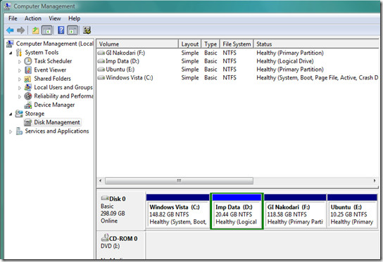The width and height of the screenshot is (383, 262).
Task: Click the Up one level folder icon
Action: pyautogui.click(x=36, y=30)
